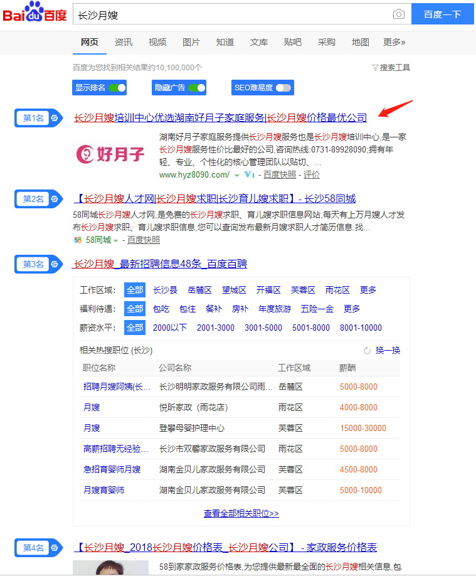Switch to 地图 tab

[361, 42]
